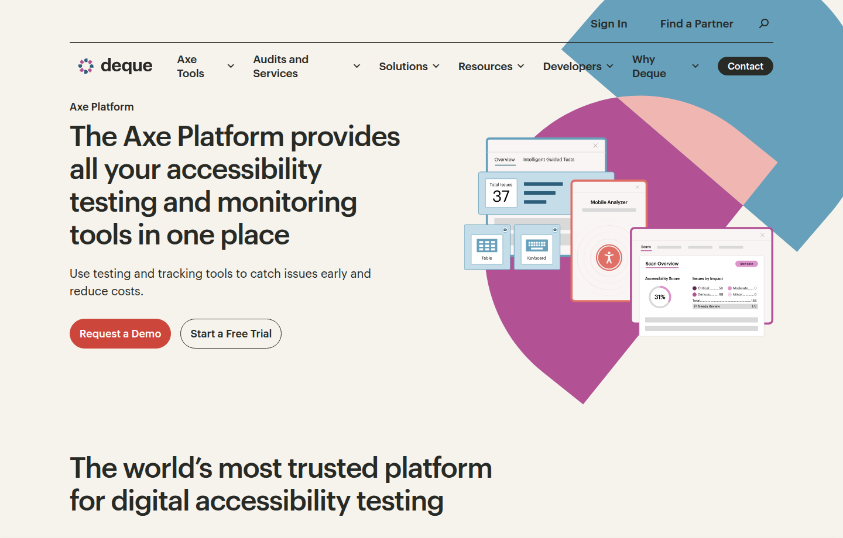Select the Axe Platform breadcrumb text
Viewport: 843px width, 538px height.
tap(102, 106)
